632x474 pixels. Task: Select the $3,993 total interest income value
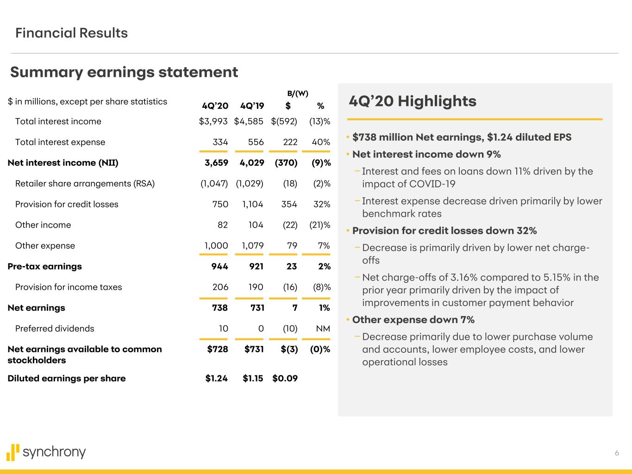[x=213, y=121]
